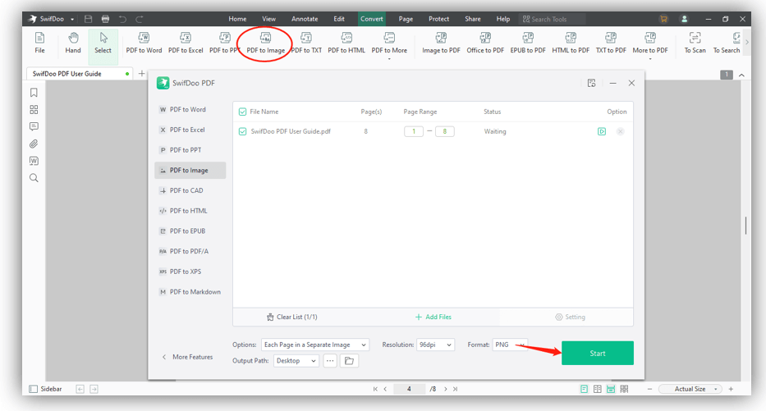766x411 pixels.
Task: Switch to the Protect menu tab
Action: tap(438, 19)
